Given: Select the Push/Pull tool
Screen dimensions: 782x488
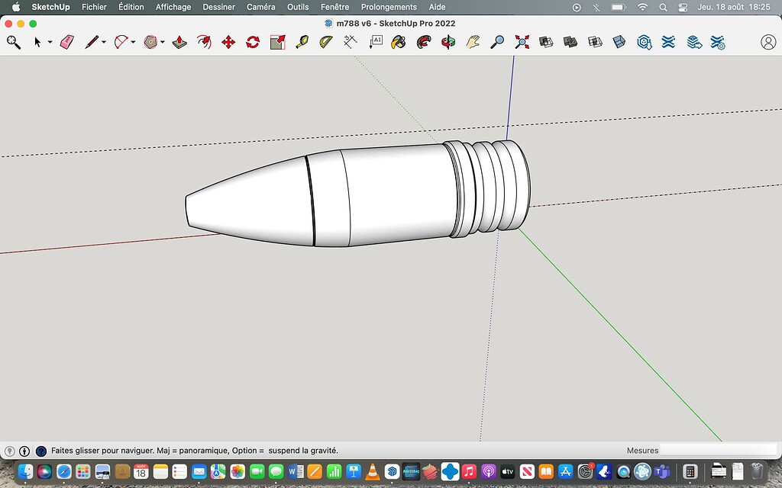Looking at the screenshot, I should (x=178, y=42).
